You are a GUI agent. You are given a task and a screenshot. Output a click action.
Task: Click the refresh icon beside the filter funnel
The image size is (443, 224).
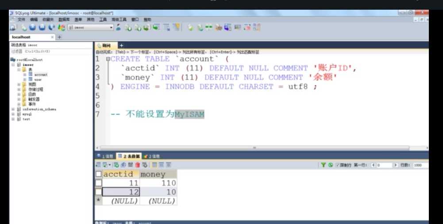331,165
